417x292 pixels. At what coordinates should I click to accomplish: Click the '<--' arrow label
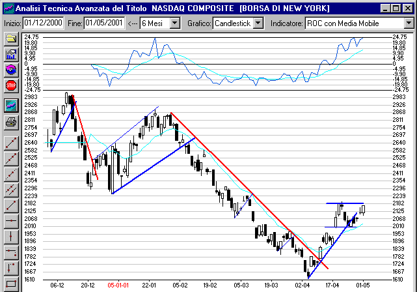(133, 23)
